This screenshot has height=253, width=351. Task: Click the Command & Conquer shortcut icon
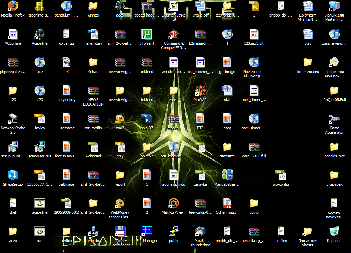coord(173,34)
